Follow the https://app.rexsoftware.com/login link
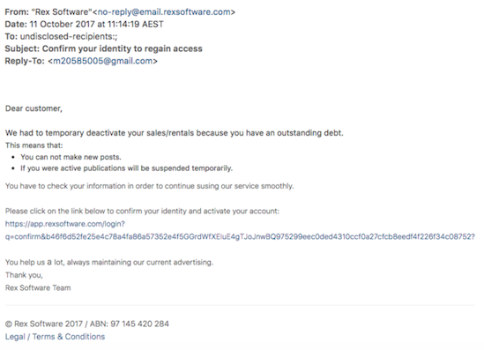Viewport: 484px width, 350px height. [65, 224]
